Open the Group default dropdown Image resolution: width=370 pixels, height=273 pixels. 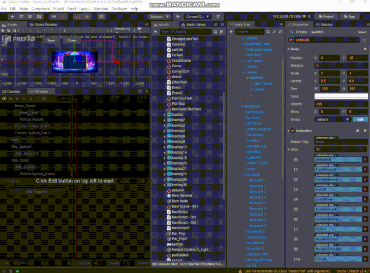333,120
